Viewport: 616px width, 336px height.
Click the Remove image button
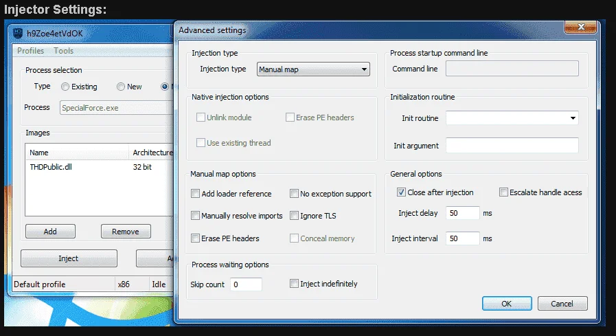(x=126, y=232)
